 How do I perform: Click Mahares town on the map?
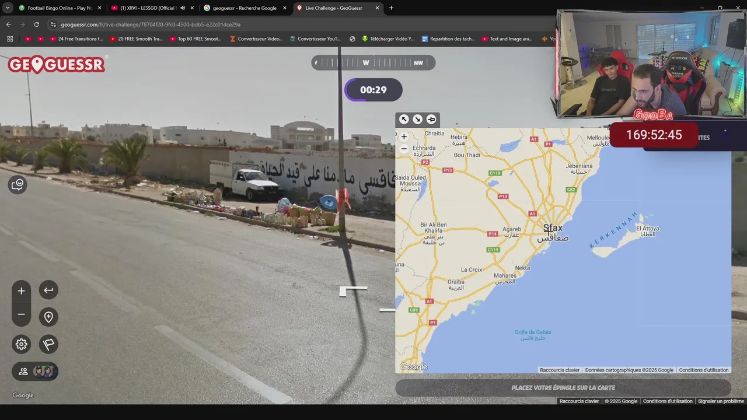pyautogui.click(x=505, y=278)
